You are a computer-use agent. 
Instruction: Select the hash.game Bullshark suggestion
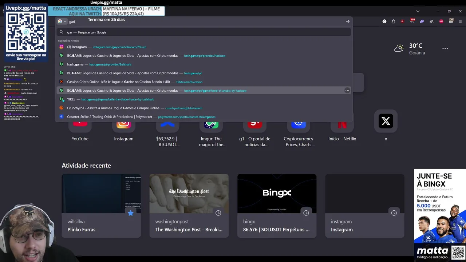[204, 64]
